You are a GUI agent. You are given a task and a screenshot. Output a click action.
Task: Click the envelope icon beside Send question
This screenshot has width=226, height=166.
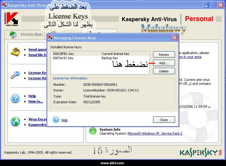tap(15, 52)
